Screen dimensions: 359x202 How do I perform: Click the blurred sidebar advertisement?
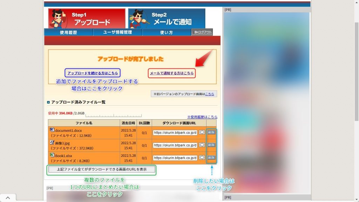[x=267, y=103]
